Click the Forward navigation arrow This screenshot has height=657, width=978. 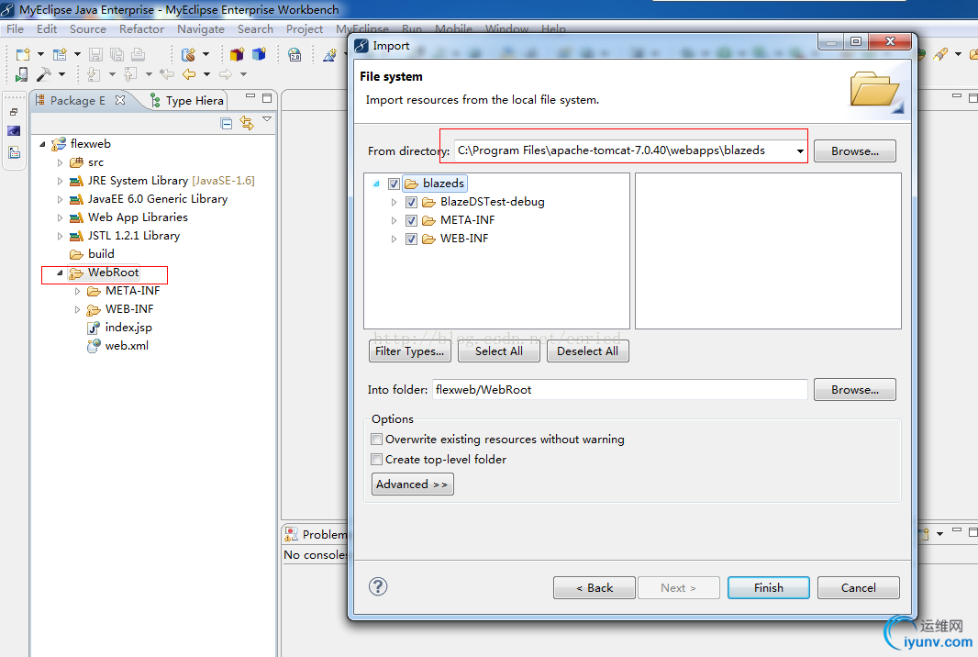pyautogui.click(x=226, y=74)
